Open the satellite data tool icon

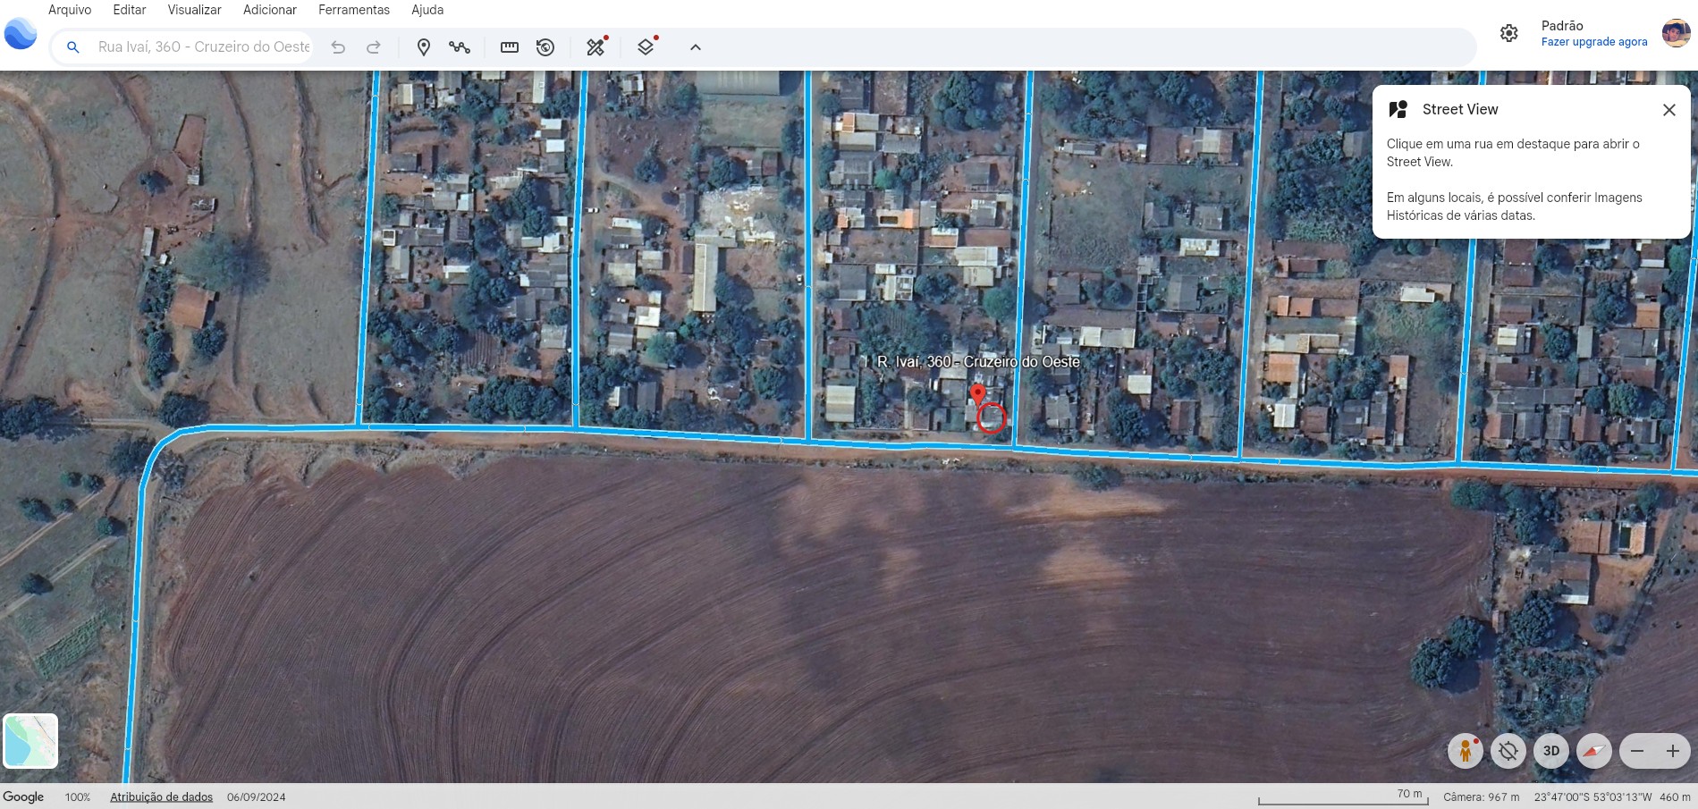(x=596, y=46)
